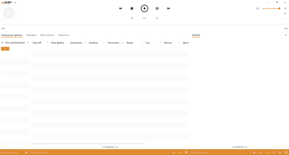This screenshot has width=289, height=155.
Task: Open the Подкасты tab
Action: (x=64, y=35)
